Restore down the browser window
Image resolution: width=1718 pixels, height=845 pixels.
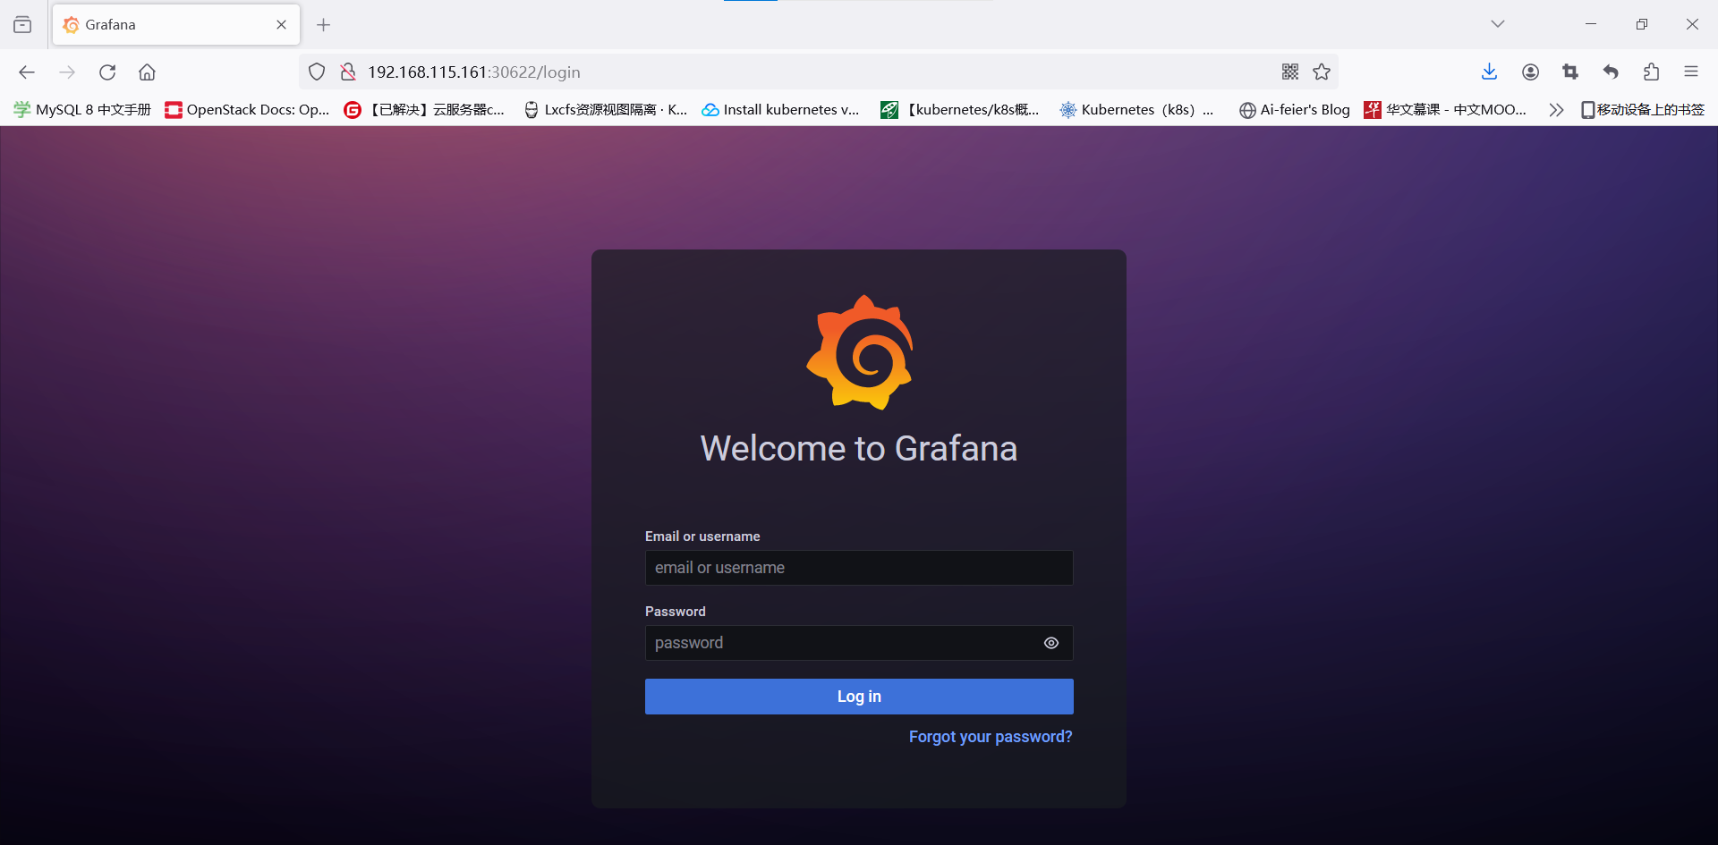pyautogui.click(x=1642, y=24)
